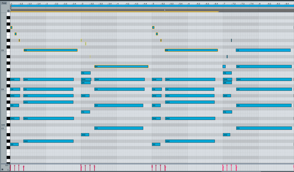Image resolution: width=294 pixels, height=172 pixels.
Task: Select the long G4 note at bar 3.2
Action: click(x=121, y=66)
